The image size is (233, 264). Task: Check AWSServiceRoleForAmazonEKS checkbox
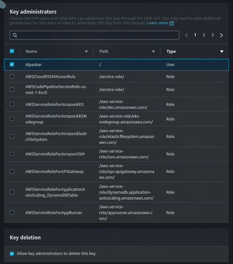(12, 104)
